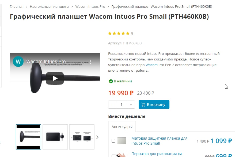This screenshot has height=157, width=235.
Task: Click the green В наличии checkmark icon
Action: 111,81
